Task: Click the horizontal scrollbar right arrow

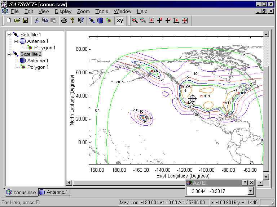Action: pos(260,183)
